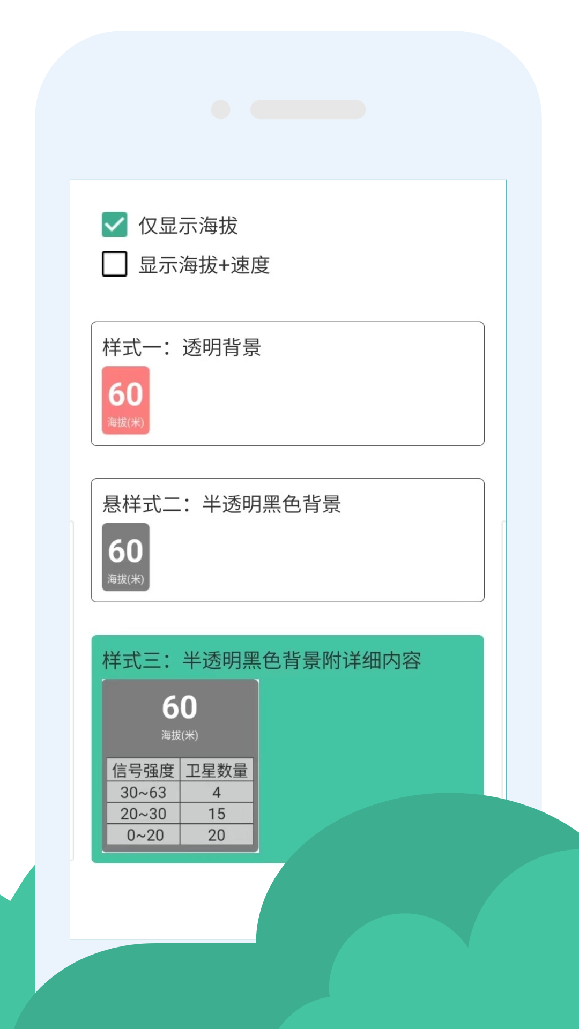Toggle the checkmark next to 仅显示海拔
The height and width of the screenshot is (1029, 579).
tap(114, 226)
